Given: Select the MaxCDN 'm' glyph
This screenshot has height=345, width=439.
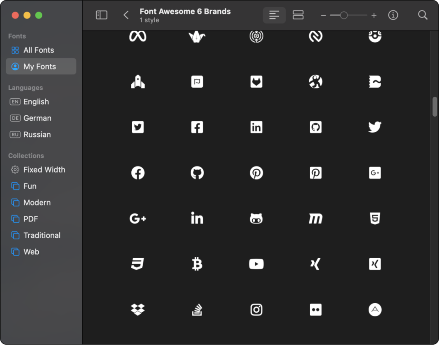Looking at the screenshot, I should pyautogui.click(x=315, y=218).
